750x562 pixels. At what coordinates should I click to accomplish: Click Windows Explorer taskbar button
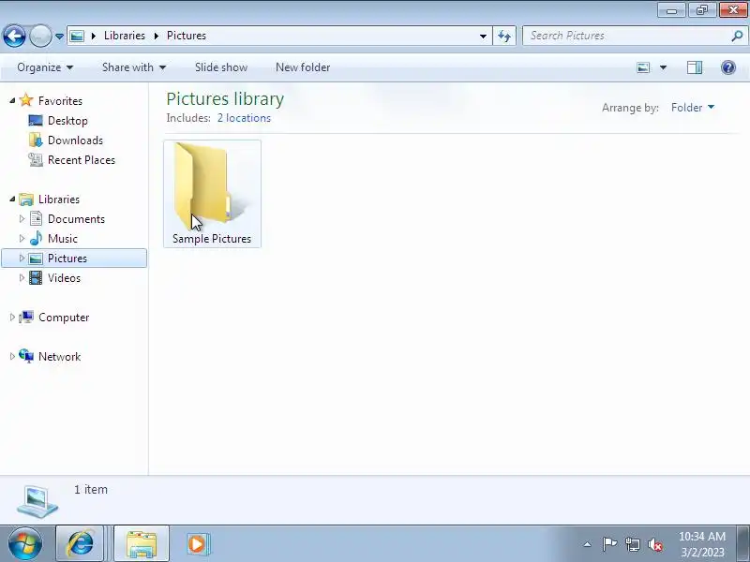tap(142, 543)
